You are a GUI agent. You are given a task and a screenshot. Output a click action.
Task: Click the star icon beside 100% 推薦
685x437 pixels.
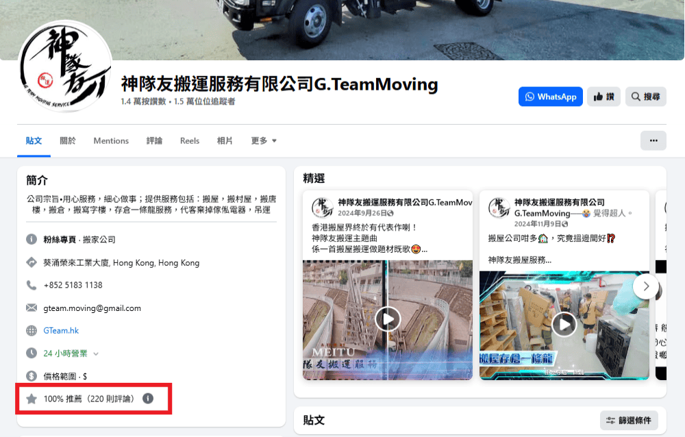[32, 399]
